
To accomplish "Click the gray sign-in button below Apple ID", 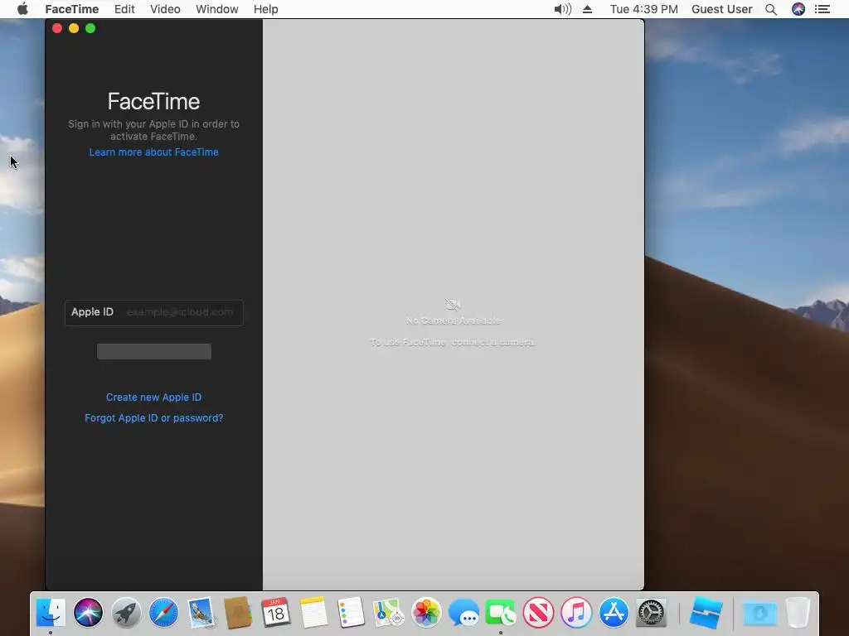I will (x=153, y=351).
